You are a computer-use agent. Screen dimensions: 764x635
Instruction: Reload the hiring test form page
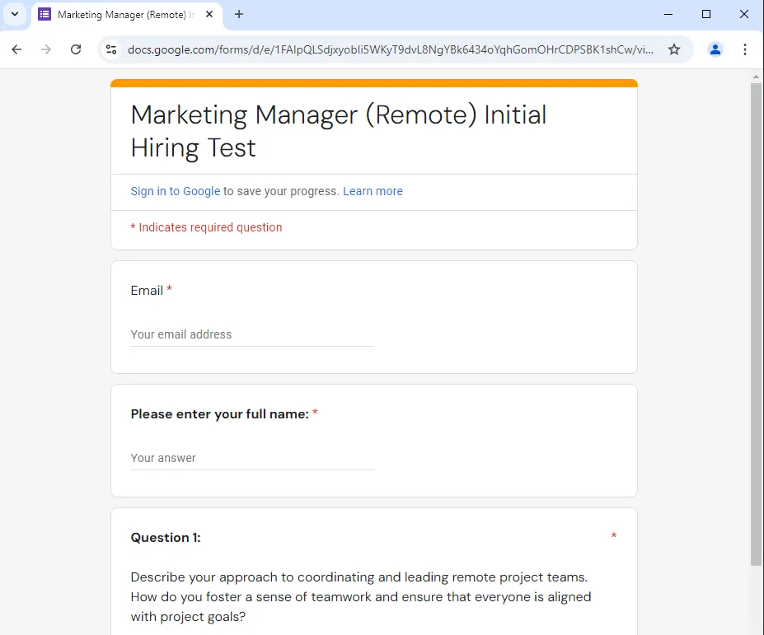point(76,49)
